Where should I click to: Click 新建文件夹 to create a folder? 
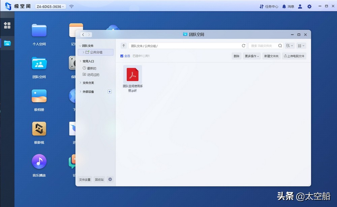click(x=271, y=56)
